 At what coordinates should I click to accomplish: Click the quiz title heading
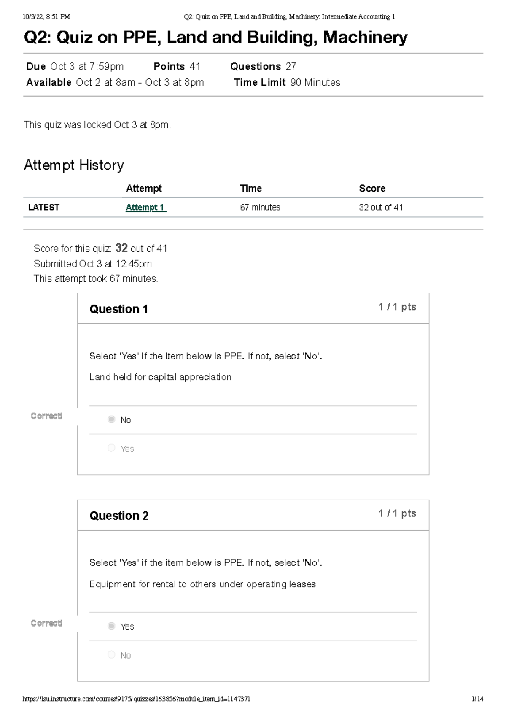click(215, 38)
